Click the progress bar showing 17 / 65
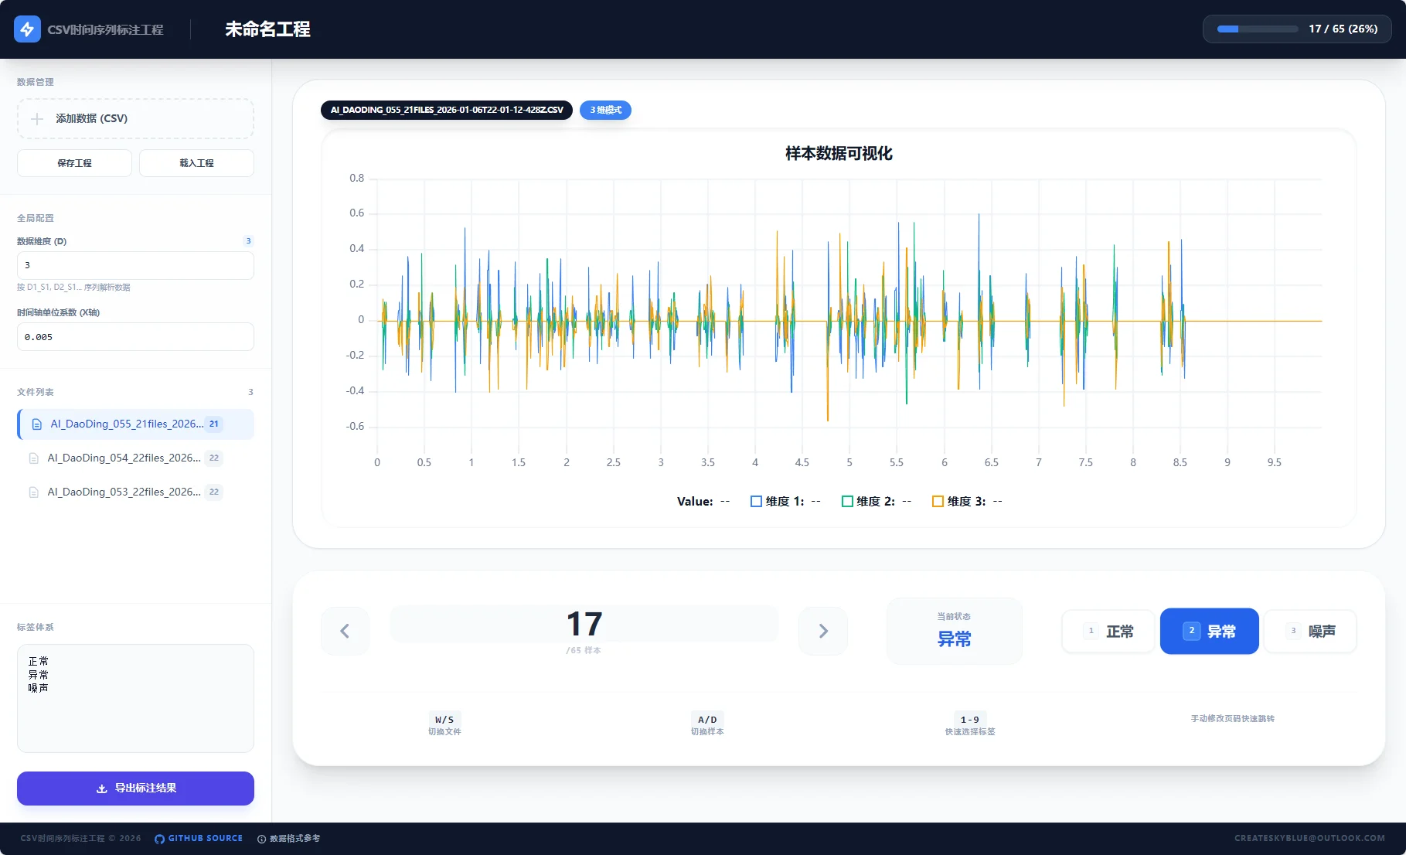Image resolution: width=1406 pixels, height=855 pixels. 1258,29
